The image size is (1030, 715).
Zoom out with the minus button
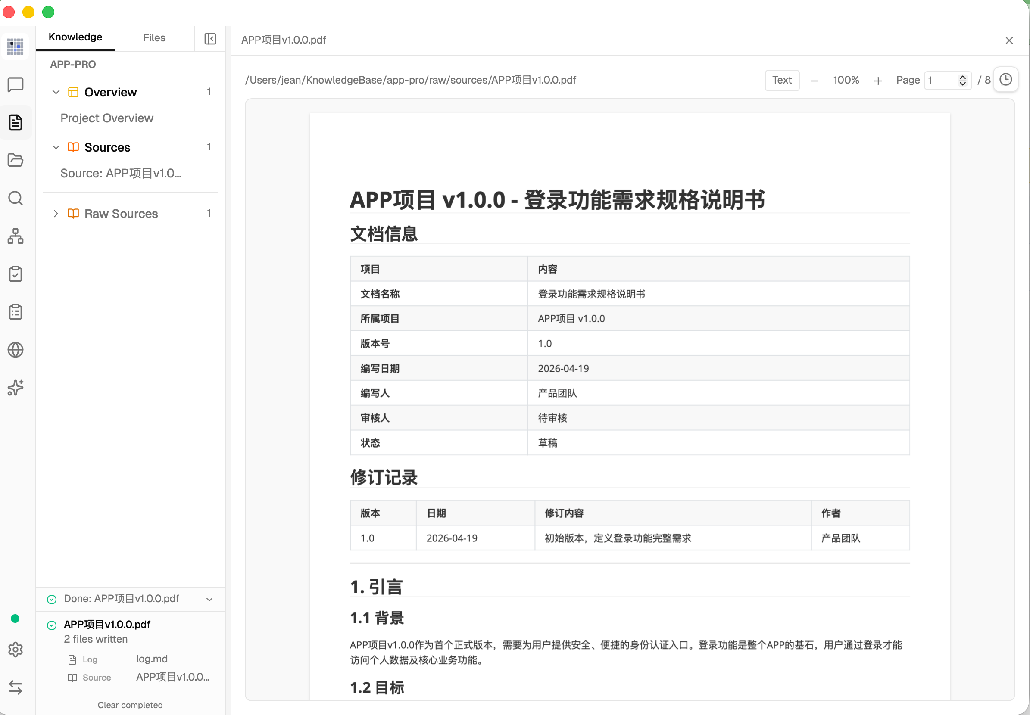815,81
